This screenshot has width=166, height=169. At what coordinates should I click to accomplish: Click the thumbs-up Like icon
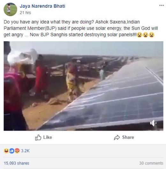tap(38, 137)
